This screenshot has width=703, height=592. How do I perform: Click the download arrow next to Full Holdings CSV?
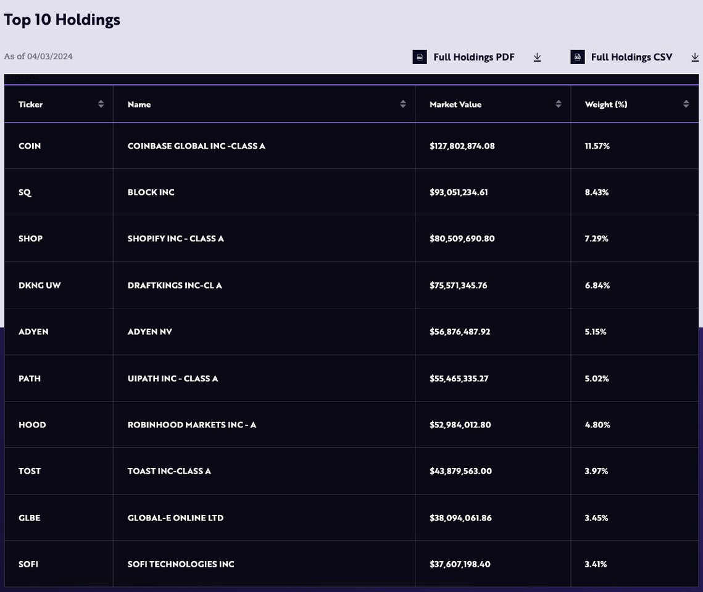point(695,57)
